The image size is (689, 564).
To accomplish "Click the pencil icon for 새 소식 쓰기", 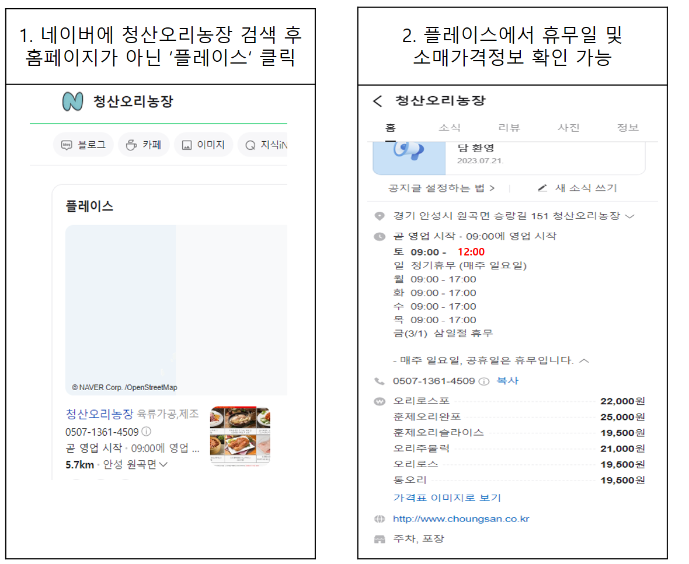I will pyautogui.click(x=542, y=188).
